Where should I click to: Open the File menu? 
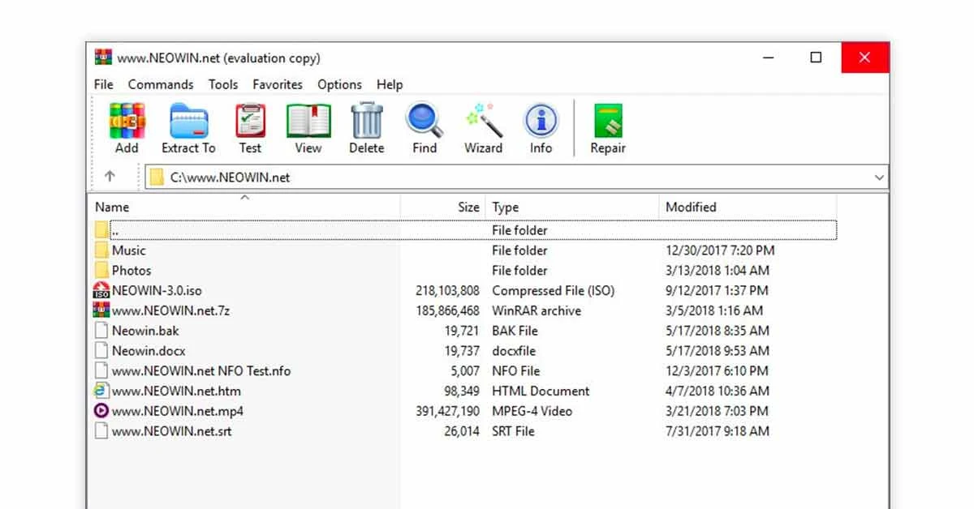click(x=102, y=84)
